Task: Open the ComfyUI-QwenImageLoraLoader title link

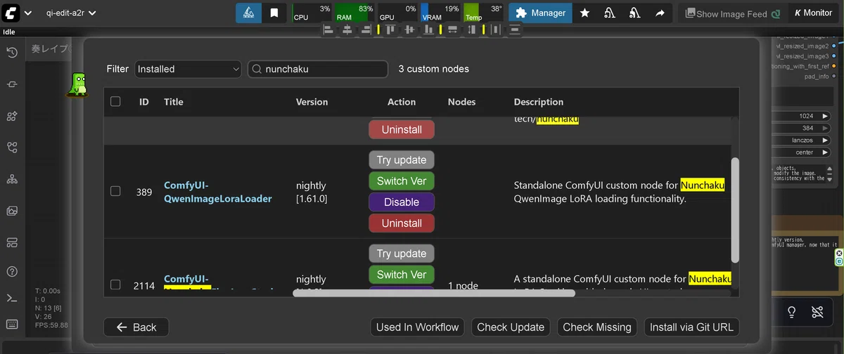Action: tap(217, 192)
